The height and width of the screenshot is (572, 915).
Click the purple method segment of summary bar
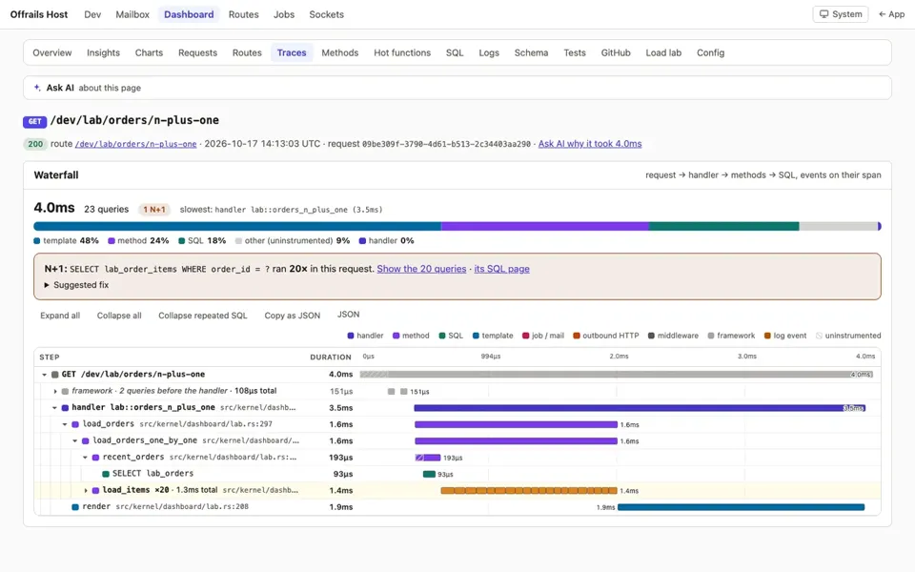pos(544,226)
